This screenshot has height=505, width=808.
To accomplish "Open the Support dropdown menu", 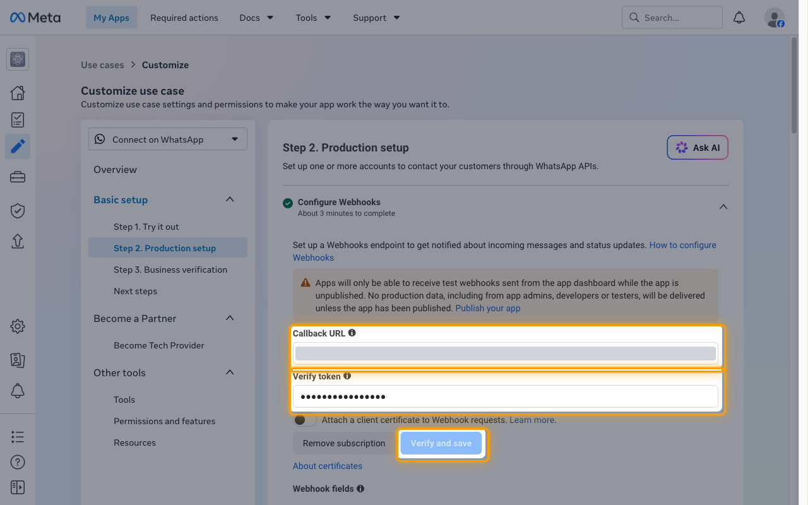I will click(376, 18).
